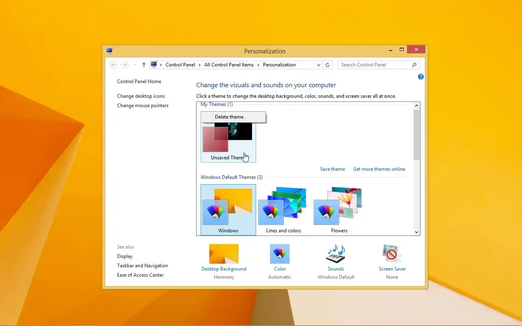Click the Screen Saver text link
The height and width of the screenshot is (326, 522).
coord(392,269)
